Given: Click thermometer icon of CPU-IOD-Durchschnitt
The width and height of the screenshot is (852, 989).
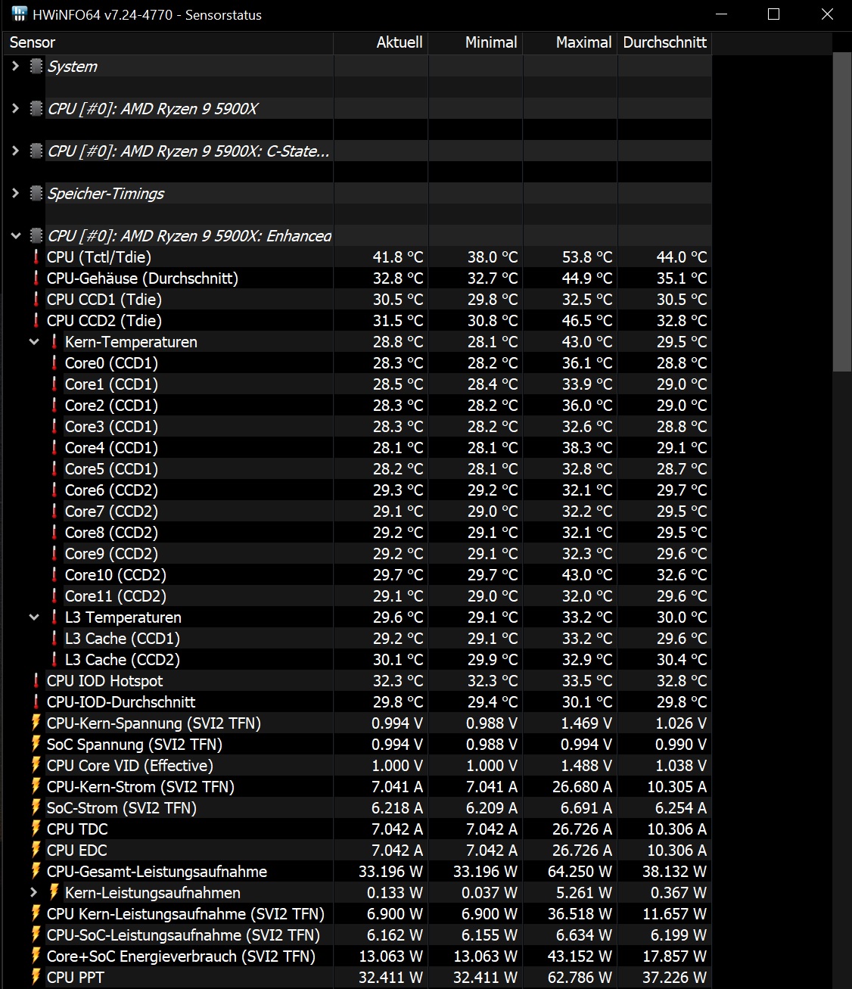Looking at the screenshot, I should pyautogui.click(x=36, y=701).
